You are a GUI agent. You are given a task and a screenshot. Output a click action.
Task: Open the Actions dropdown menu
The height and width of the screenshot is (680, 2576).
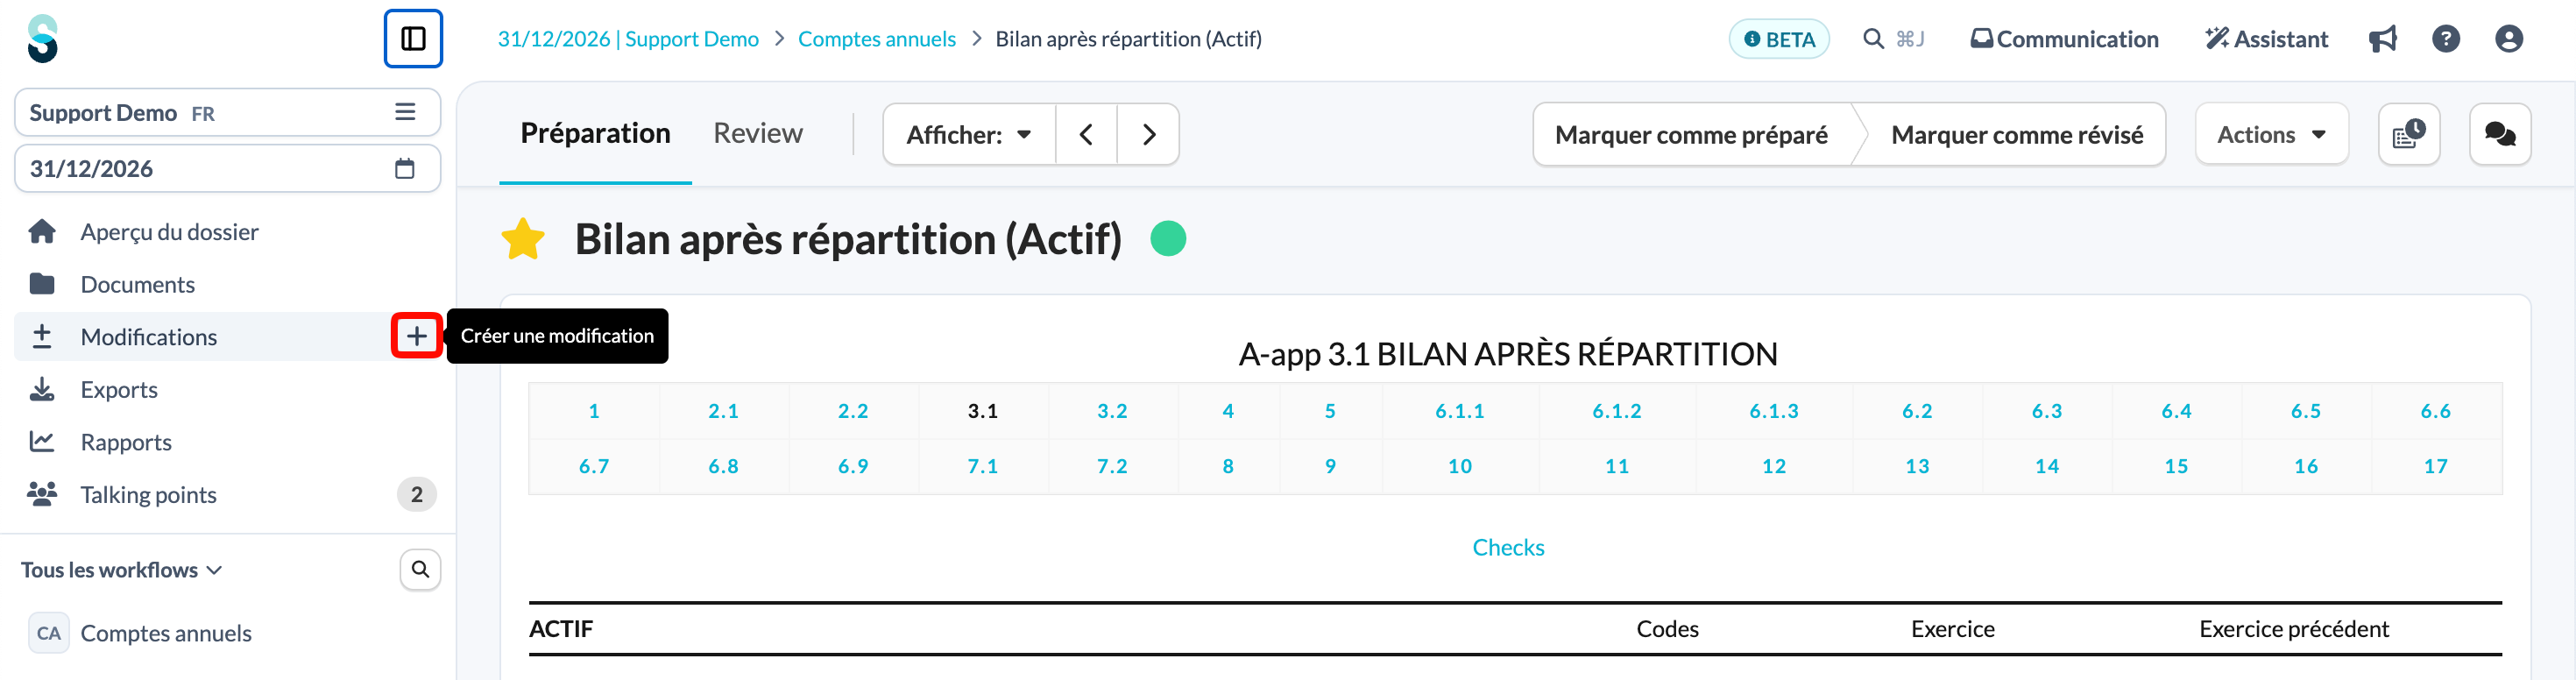pos(2271,134)
